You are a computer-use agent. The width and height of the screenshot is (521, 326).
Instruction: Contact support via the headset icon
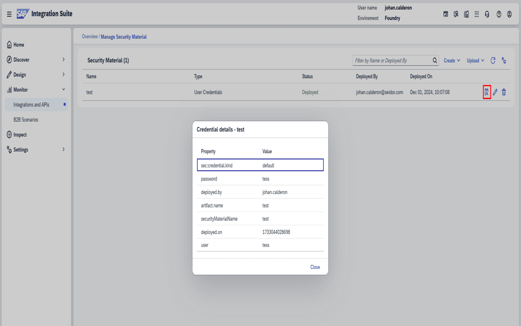click(487, 14)
